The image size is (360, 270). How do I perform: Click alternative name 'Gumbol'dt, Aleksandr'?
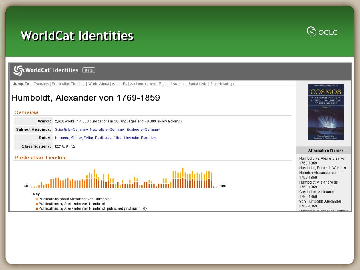coord(317,192)
